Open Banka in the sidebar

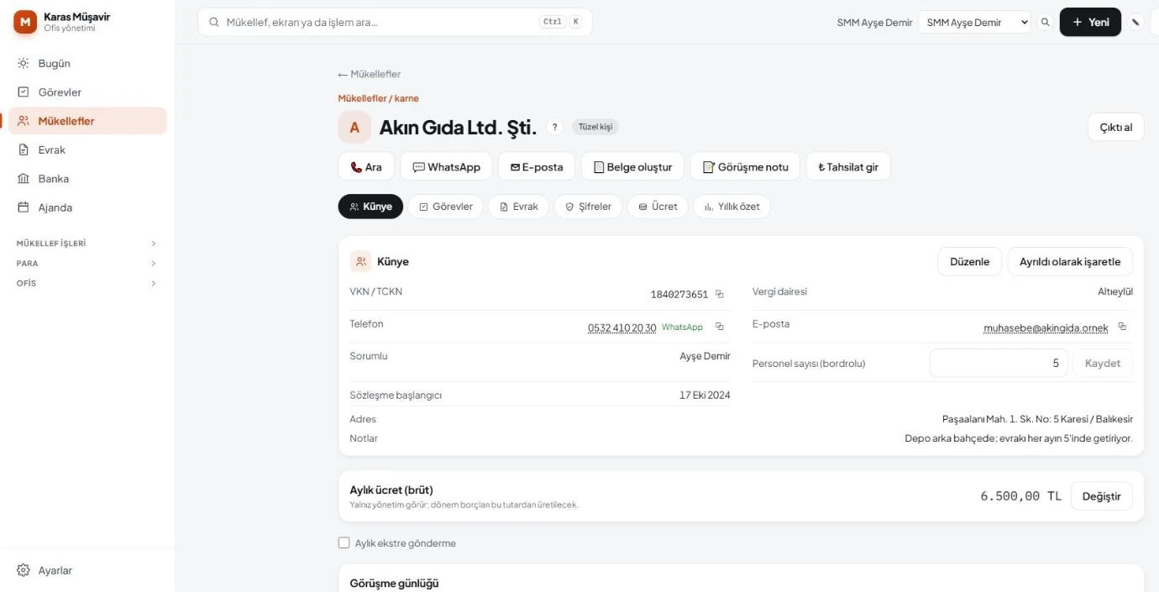click(x=87, y=179)
